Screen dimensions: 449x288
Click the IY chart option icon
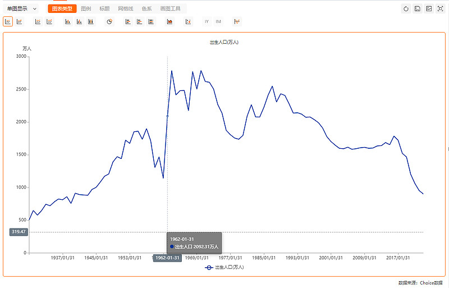[207, 21]
